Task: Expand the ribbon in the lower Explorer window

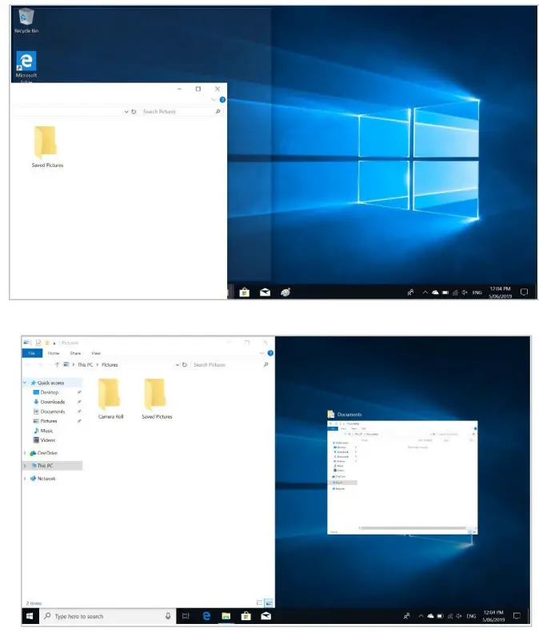Action: 262,353
